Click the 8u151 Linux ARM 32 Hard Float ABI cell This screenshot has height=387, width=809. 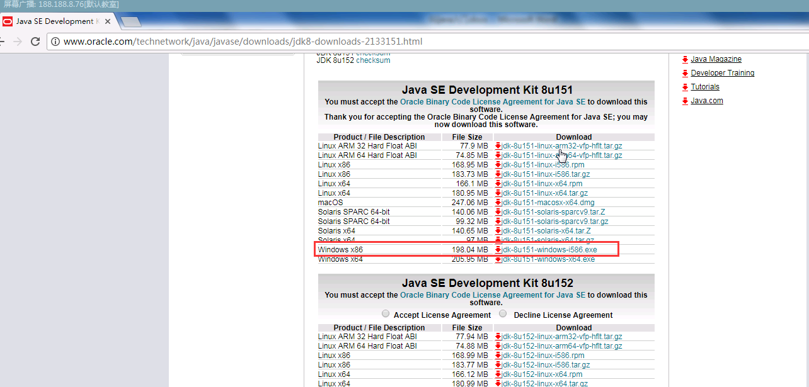[x=367, y=146]
